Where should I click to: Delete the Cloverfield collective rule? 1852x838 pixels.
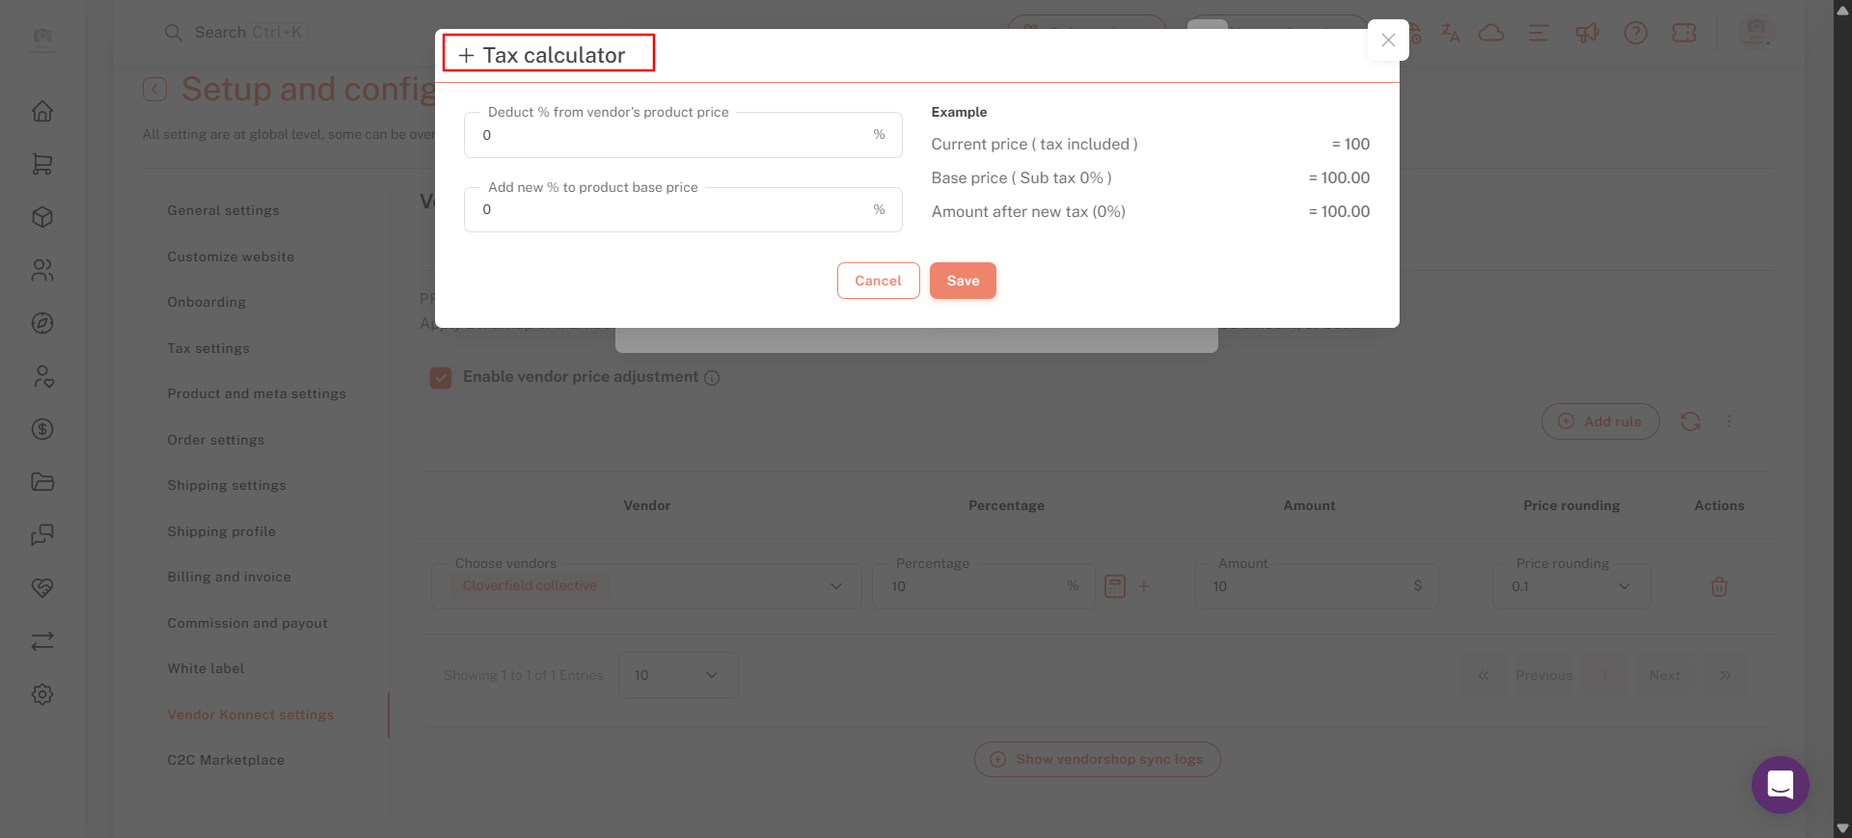point(1719,586)
